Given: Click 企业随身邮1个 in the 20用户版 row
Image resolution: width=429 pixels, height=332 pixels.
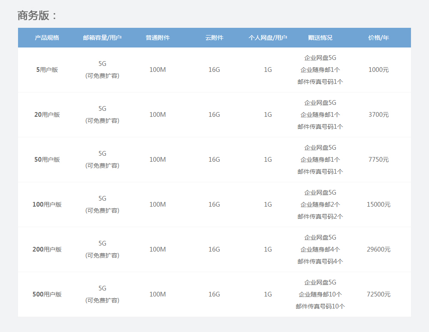Looking at the screenshot, I should click(320, 115).
